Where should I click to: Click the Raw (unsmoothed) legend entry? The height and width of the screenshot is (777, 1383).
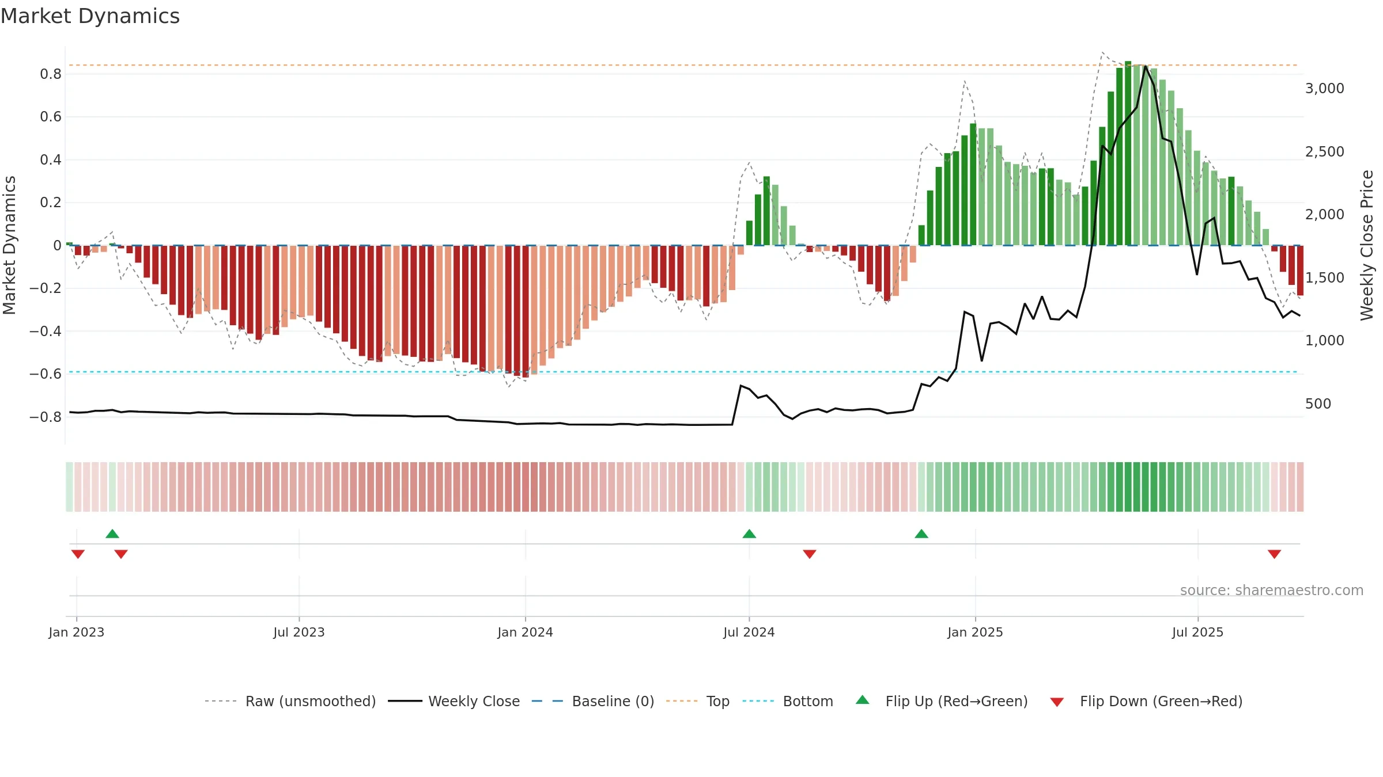coord(290,701)
